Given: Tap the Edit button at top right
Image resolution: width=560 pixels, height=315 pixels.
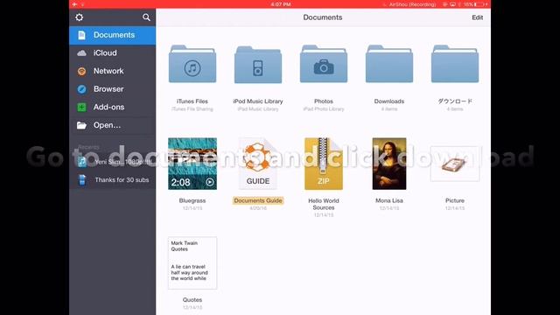Looking at the screenshot, I should coord(477,17).
